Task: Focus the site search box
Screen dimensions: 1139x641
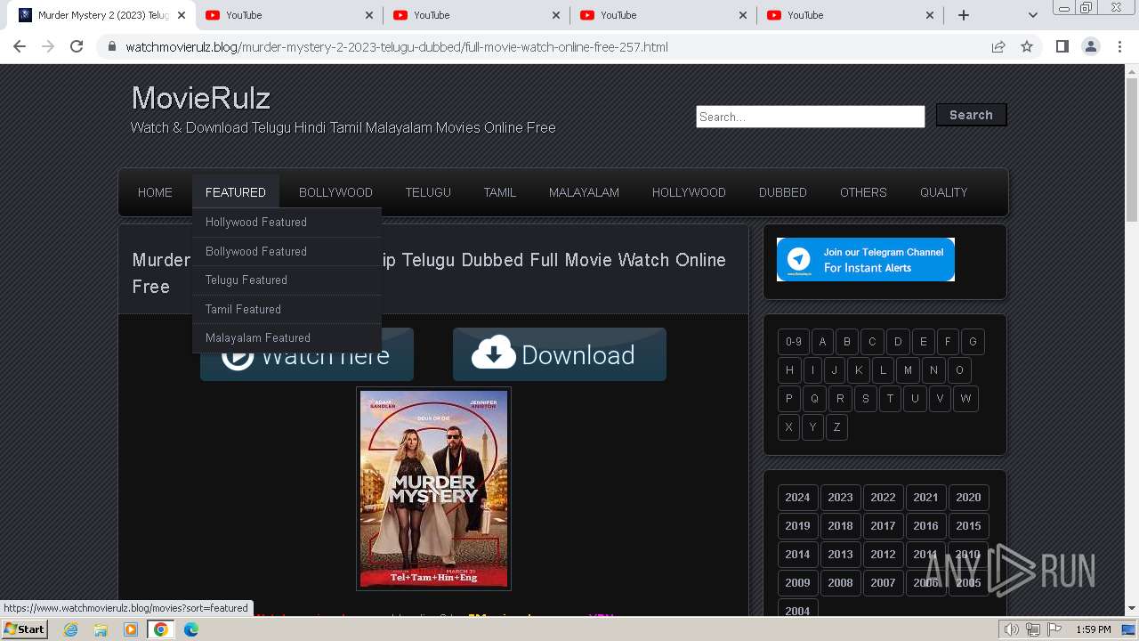Action: 810,117
